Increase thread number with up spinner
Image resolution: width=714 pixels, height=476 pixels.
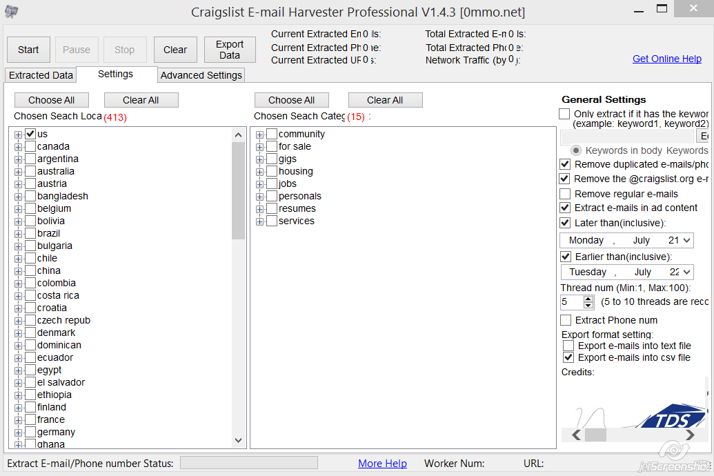coord(588,299)
